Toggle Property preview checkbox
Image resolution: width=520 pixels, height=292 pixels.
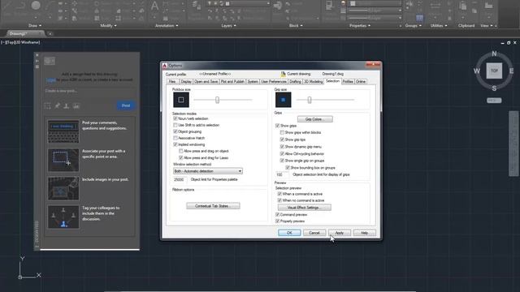pyautogui.click(x=278, y=221)
